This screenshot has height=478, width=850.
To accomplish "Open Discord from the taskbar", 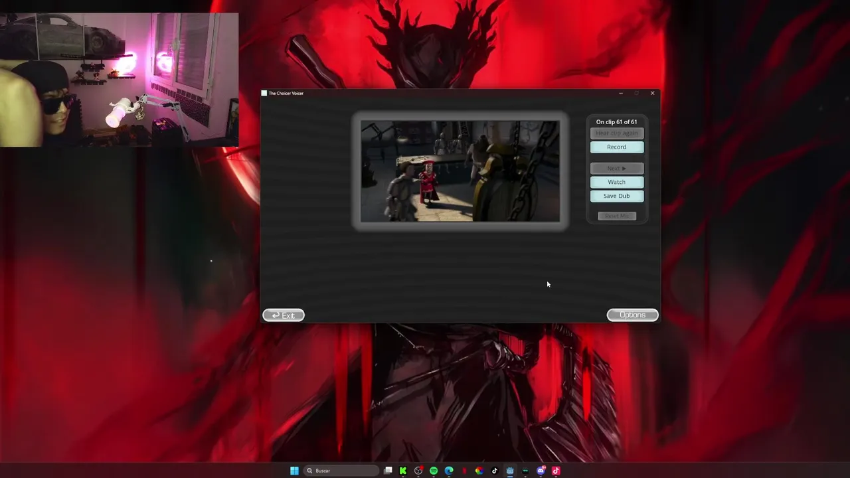I will click(x=541, y=471).
